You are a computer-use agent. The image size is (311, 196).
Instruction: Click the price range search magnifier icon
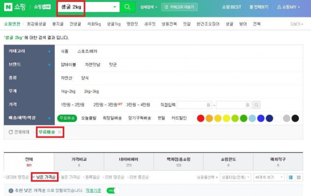[x=256, y=105]
